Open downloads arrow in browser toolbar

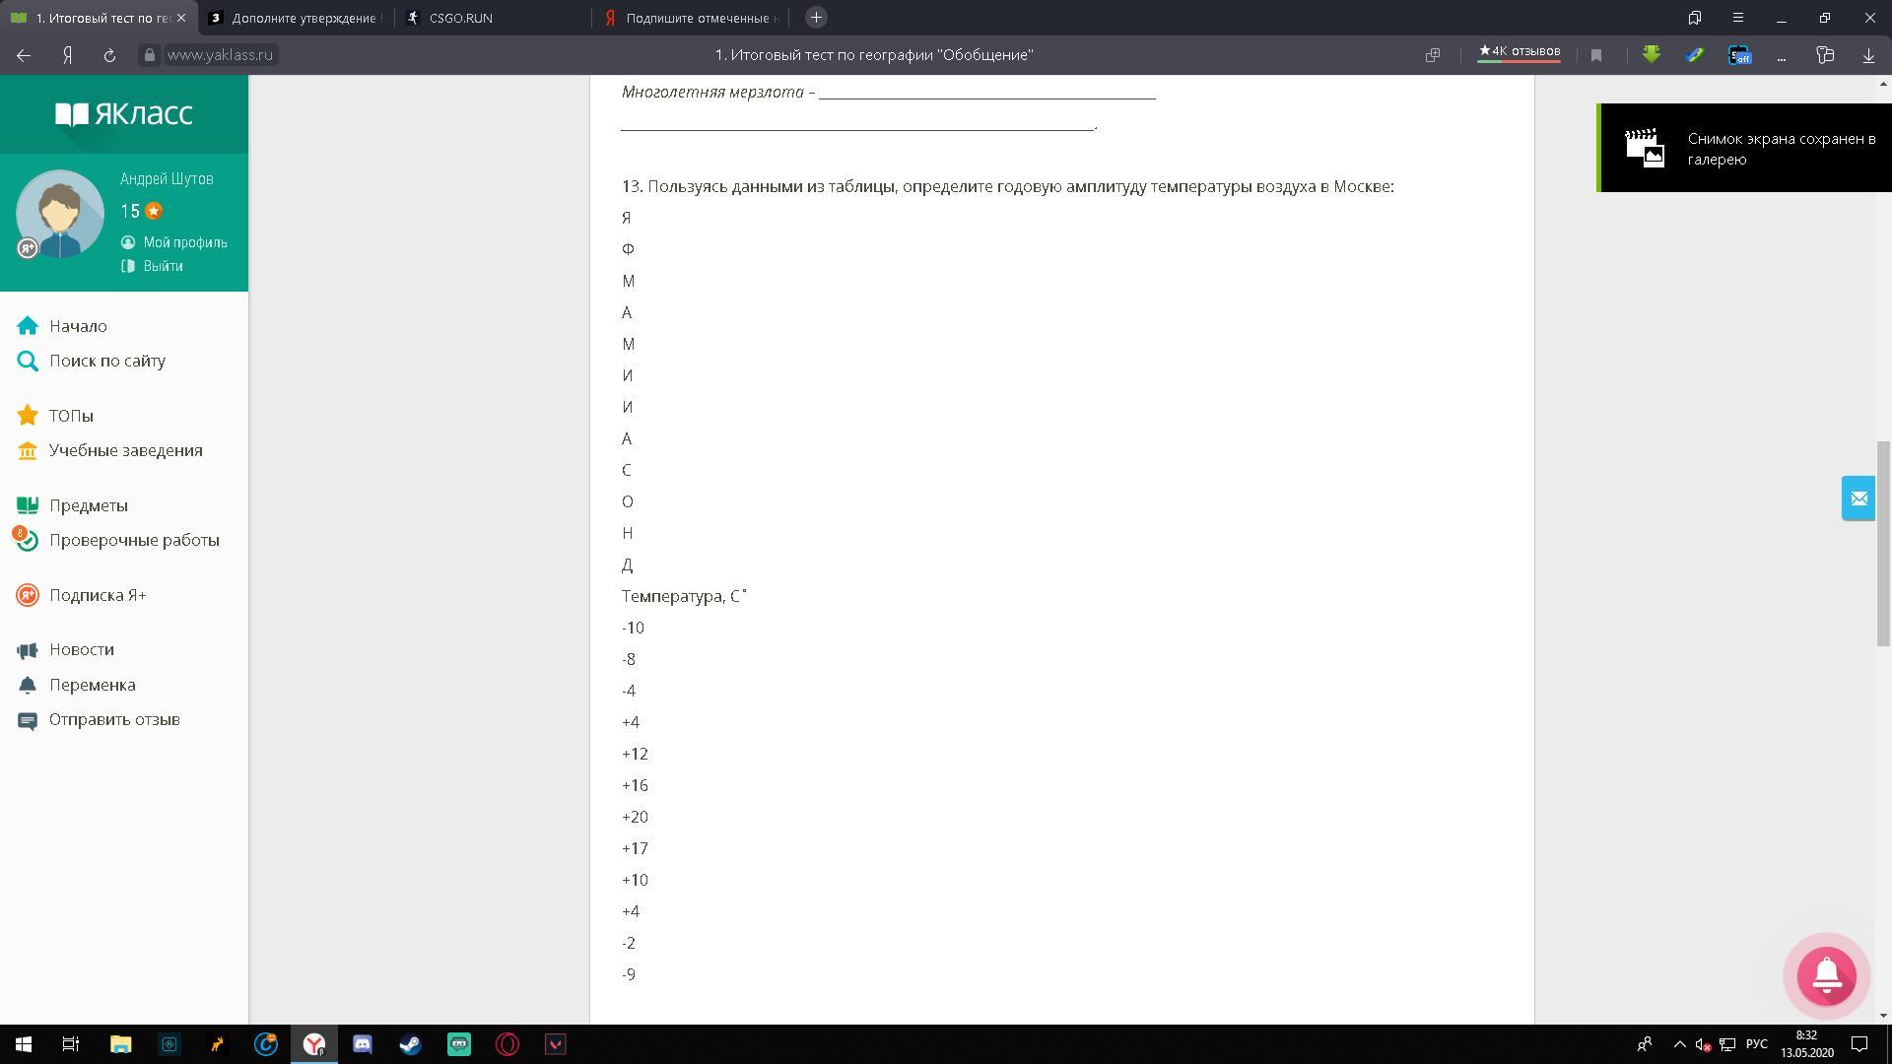[1868, 55]
